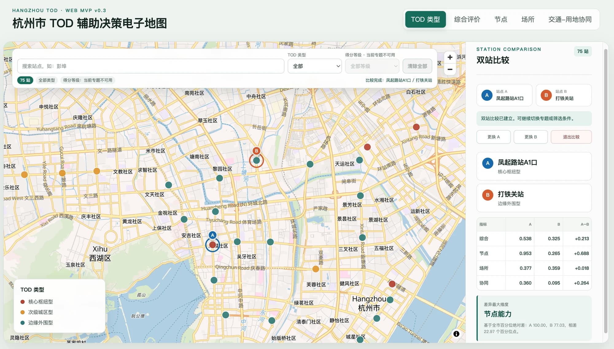This screenshot has height=349, width=614.
Task: Click the 清除全部 button
Action: pyautogui.click(x=417, y=66)
